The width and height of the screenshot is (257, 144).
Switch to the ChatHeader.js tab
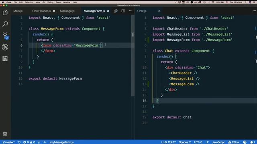tap(41, 11)
